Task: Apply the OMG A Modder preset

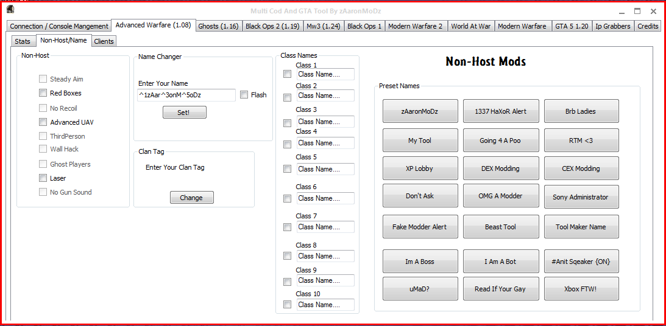Action: tap(501, 196)
